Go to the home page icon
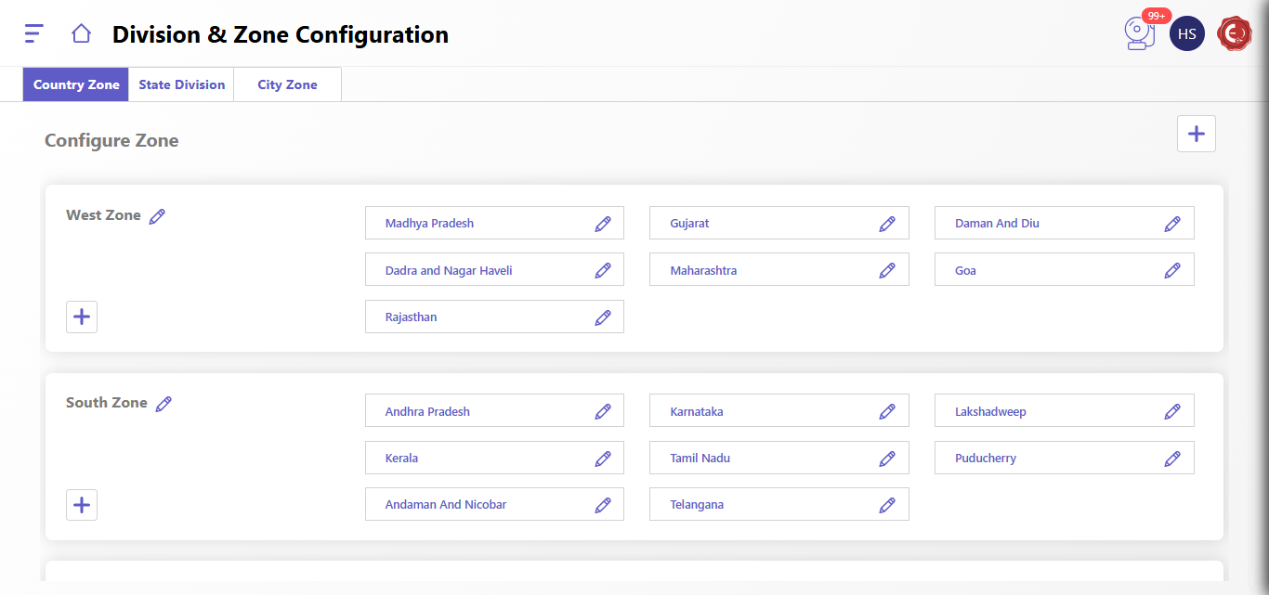The height and width of the screenshot is (595, 1269). click(81, 33)
